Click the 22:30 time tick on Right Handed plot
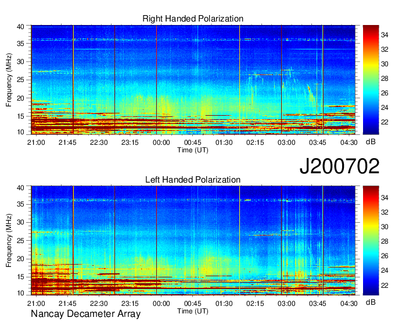The width and height of the screenshot is (395, 321). (99, 142)
